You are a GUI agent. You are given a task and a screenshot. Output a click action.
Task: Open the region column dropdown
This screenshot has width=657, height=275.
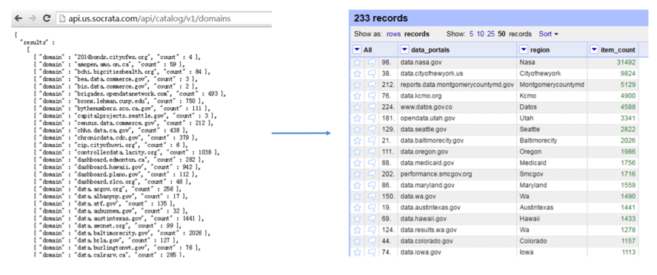pyautogui.click(x=524, y=50)
